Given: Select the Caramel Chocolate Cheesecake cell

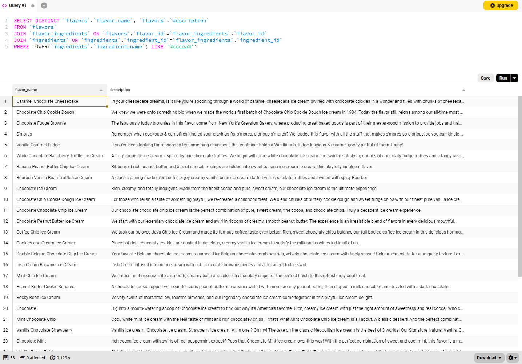Looking at the screenshot, I should coord(60,101).
